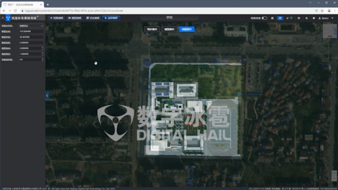Viewport: 338px width, 190px height.
Task: Collapse the left panel with blue chevron
Action: tap(47, 95)
